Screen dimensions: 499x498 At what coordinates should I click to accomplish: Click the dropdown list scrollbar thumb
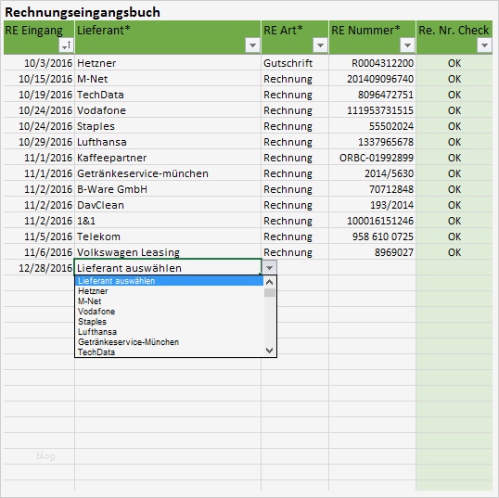pyautogui.click(x=270, y=292)
